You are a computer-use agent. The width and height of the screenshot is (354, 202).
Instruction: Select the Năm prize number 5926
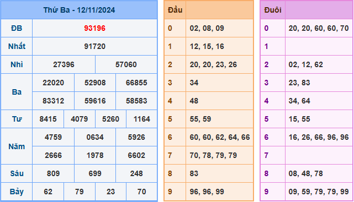click(136, 137)
